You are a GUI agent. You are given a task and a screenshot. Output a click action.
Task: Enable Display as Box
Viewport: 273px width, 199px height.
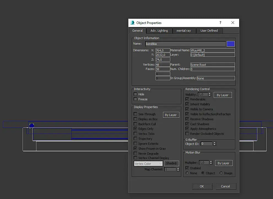(135, 119)
